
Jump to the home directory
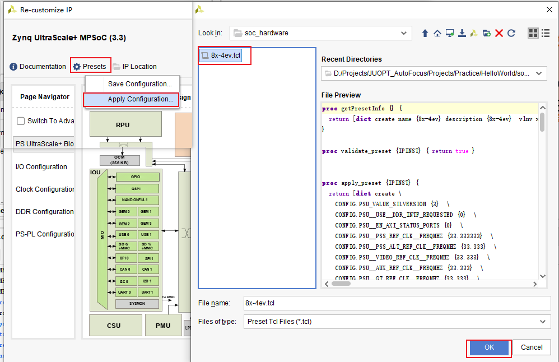pos(437,33)
